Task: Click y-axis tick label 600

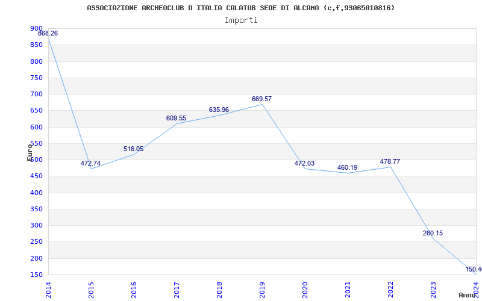Action: pos(36,127)
